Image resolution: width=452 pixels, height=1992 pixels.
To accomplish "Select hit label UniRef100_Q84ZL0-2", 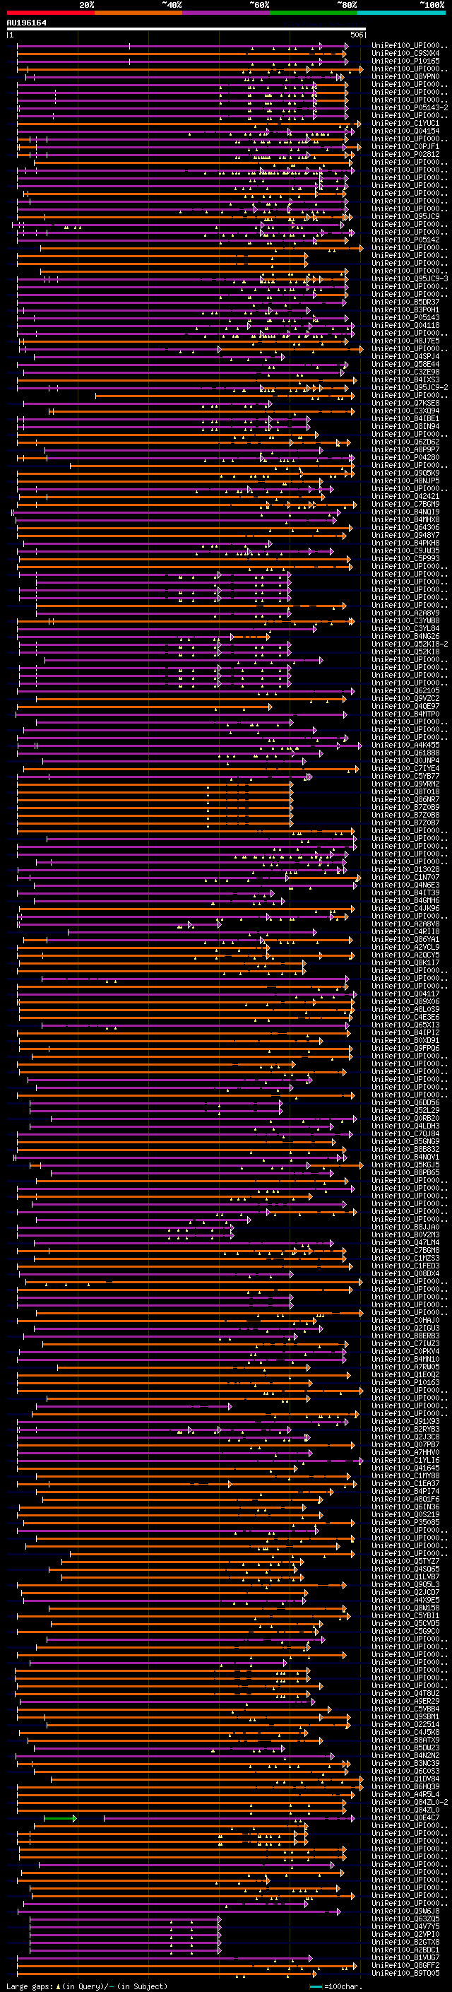I will [x=410, y=1802].
